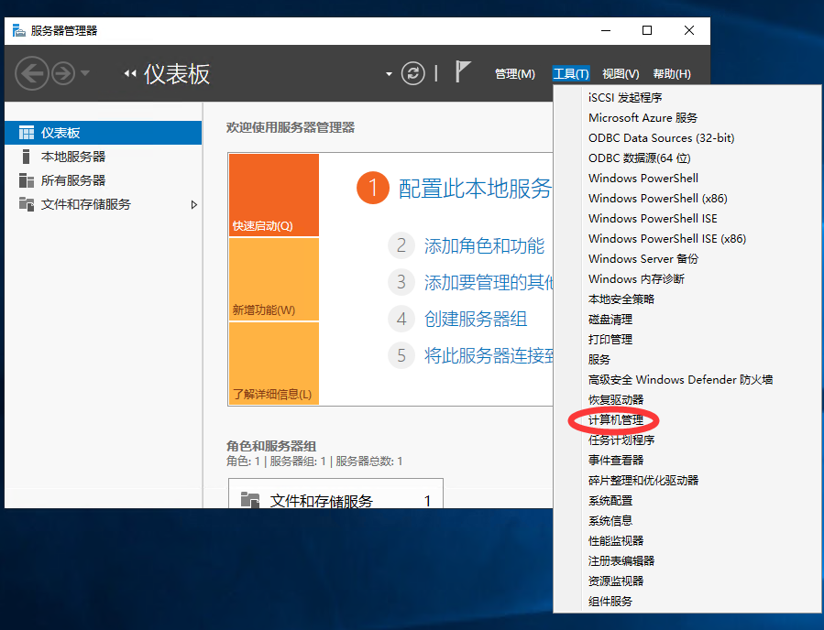Close the 工具(T) menu
The image size is (824, 630).
pyautogui.click(x=571, y=74)
